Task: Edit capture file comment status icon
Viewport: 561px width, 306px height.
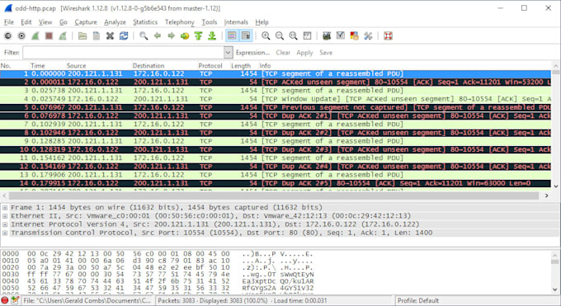Action: click(14, 300)
